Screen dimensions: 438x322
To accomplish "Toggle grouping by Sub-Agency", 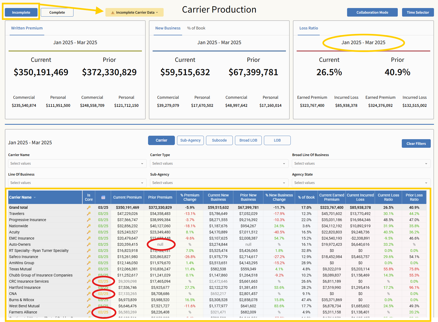I will (x=190, y=140).
